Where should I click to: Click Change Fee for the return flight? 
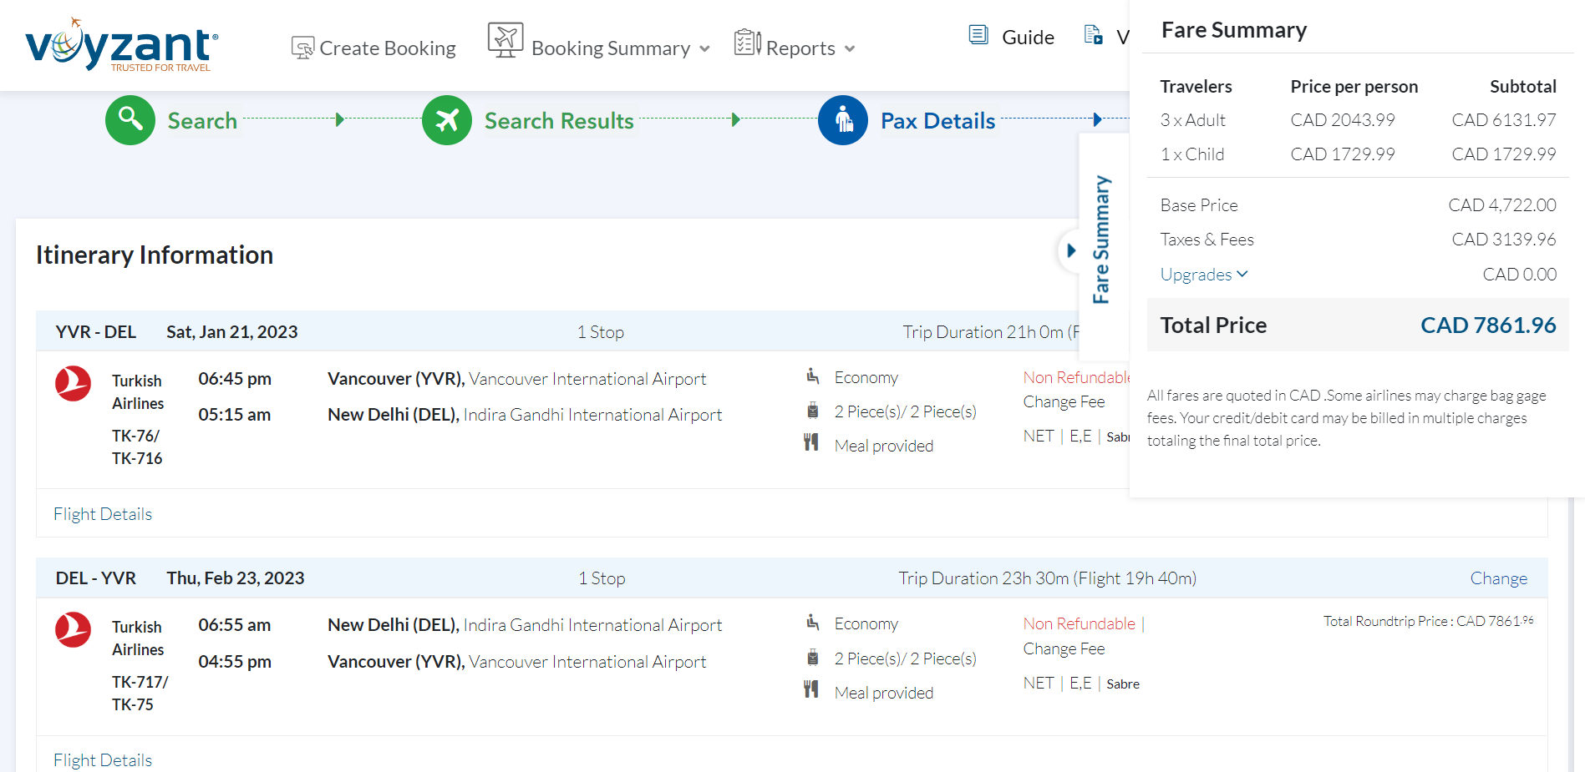(x=1064, y=648)
